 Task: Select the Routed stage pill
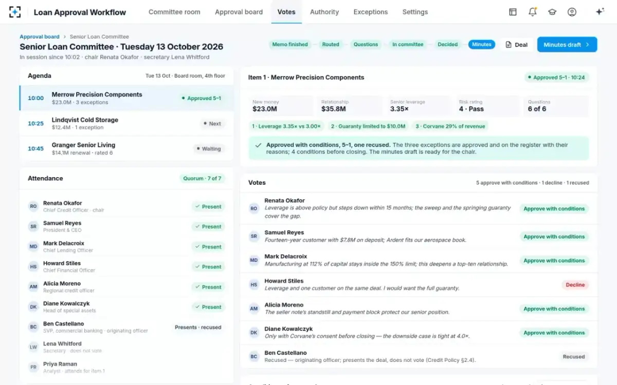[331, 45]
